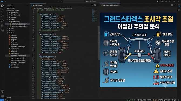Screen dimensions: 181x101
Task: Place cursor on "alignment_parts" line
Action: click(48, 14)
